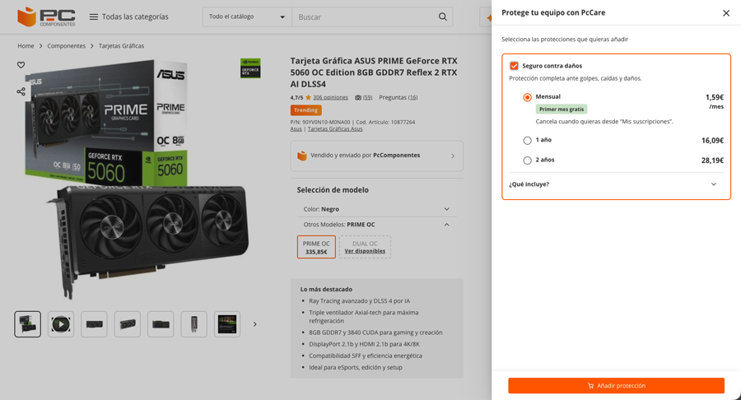Click the search magnifier icon
Viewport: 741px width, 400px height.
[x=443, y=16]
